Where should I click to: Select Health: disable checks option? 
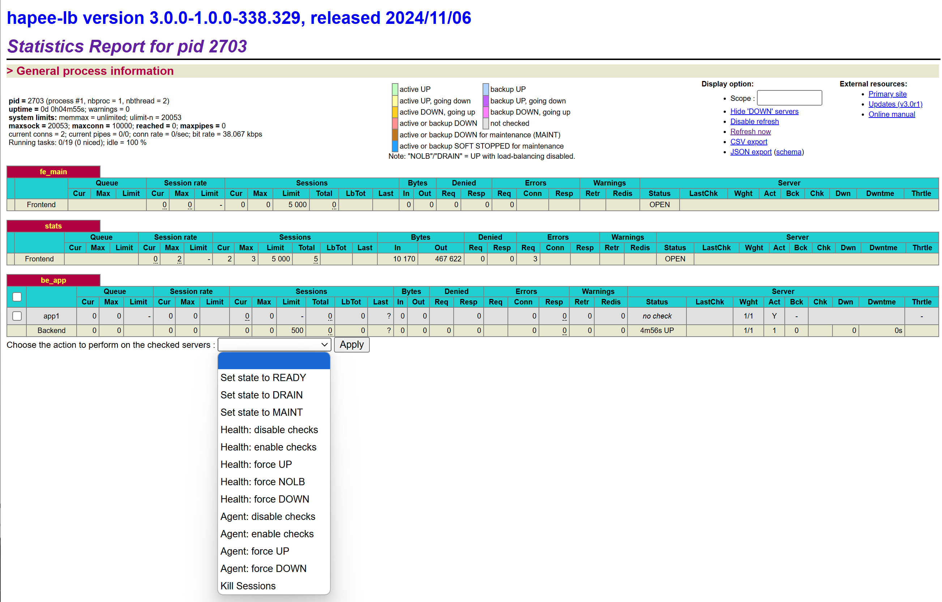(x=274, y=430)
